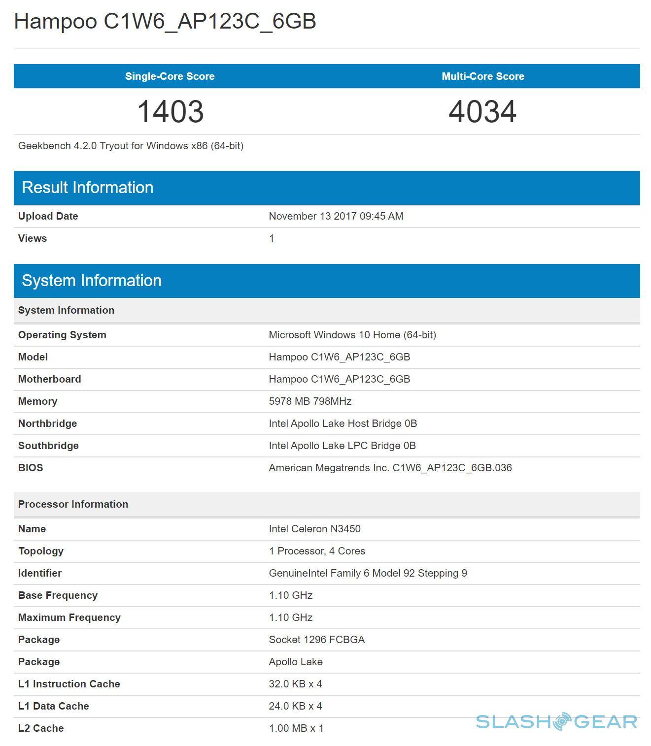
Task: Click the Memory value 5978 MB 798MHz
Action: pyautogui.click(x=310, y=401)
